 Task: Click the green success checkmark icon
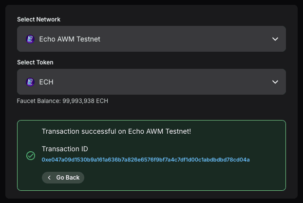(30, 156)
